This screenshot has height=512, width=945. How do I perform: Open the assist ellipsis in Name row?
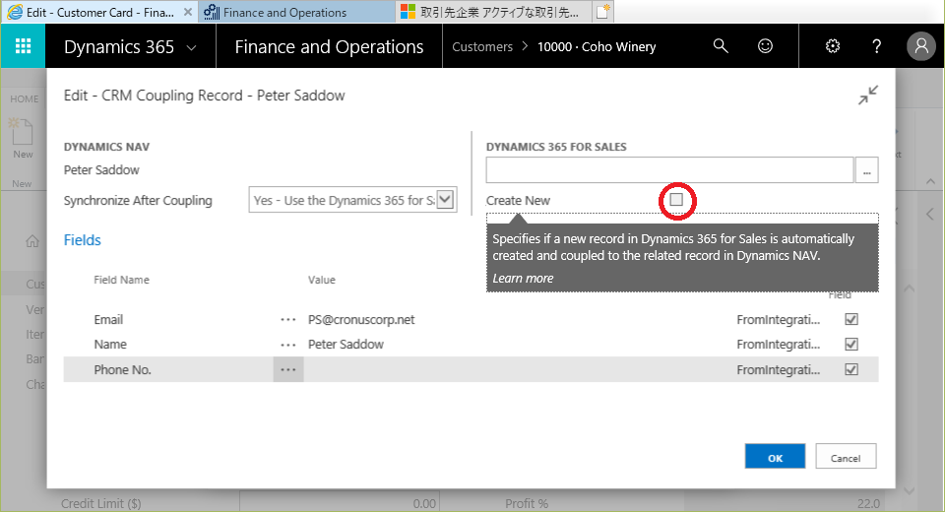pyautogui.click(x=288, y=345)
